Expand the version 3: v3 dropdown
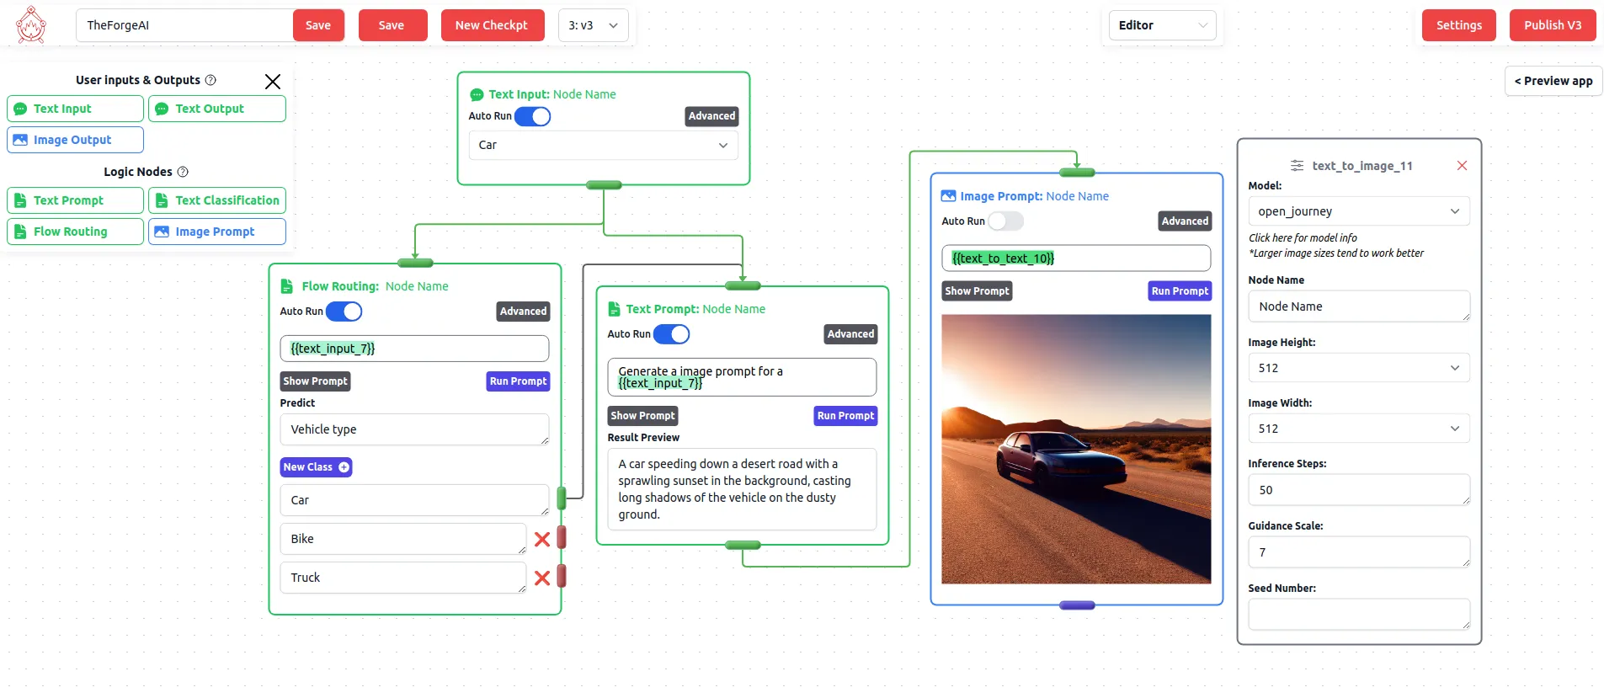This screenshot has height=698, width=1604. (x=593, y=25)
